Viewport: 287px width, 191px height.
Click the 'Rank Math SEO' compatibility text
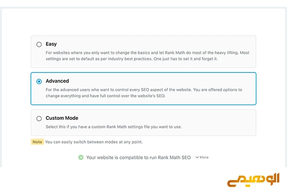click(x=174, y=158)
